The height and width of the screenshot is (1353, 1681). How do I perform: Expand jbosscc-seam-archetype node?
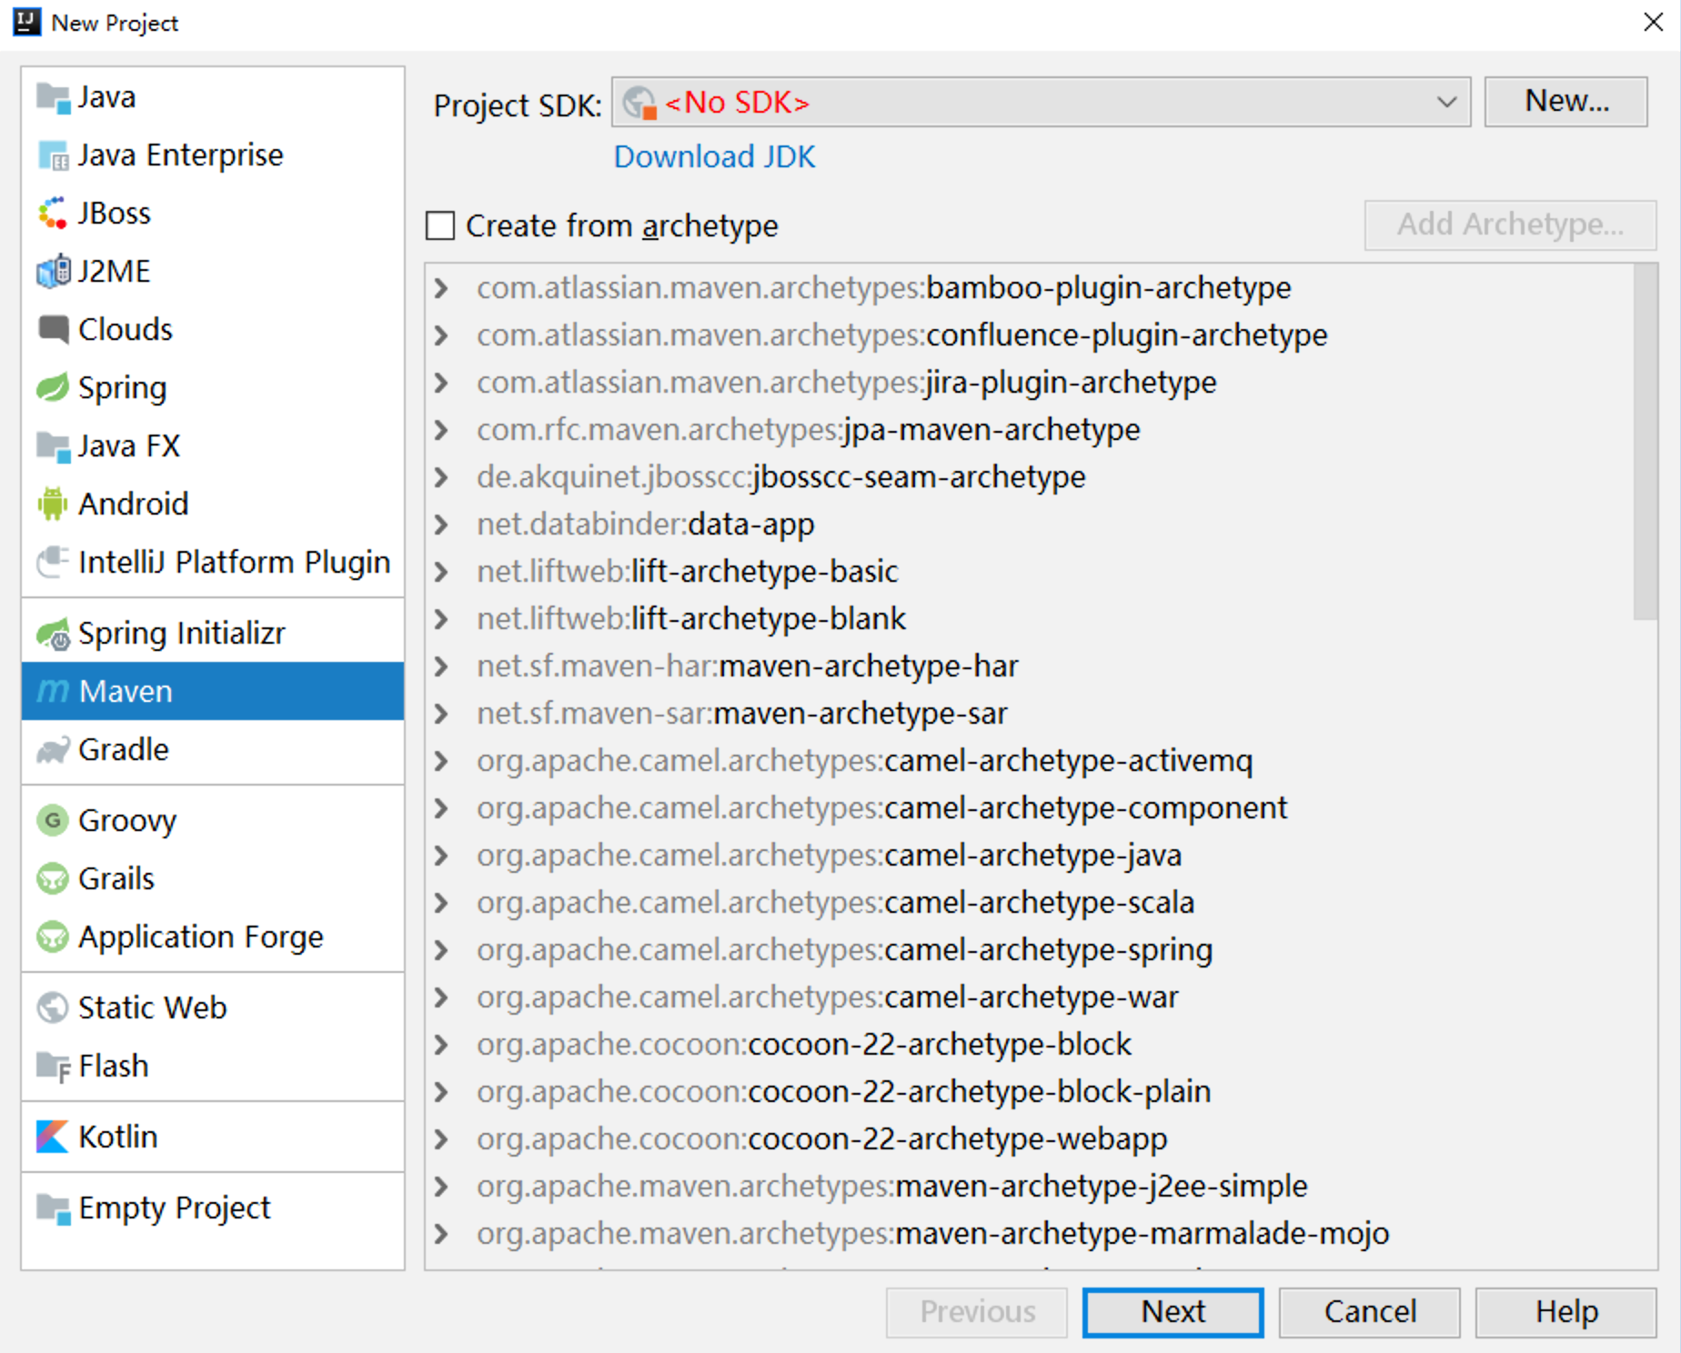tap(442, 477)
